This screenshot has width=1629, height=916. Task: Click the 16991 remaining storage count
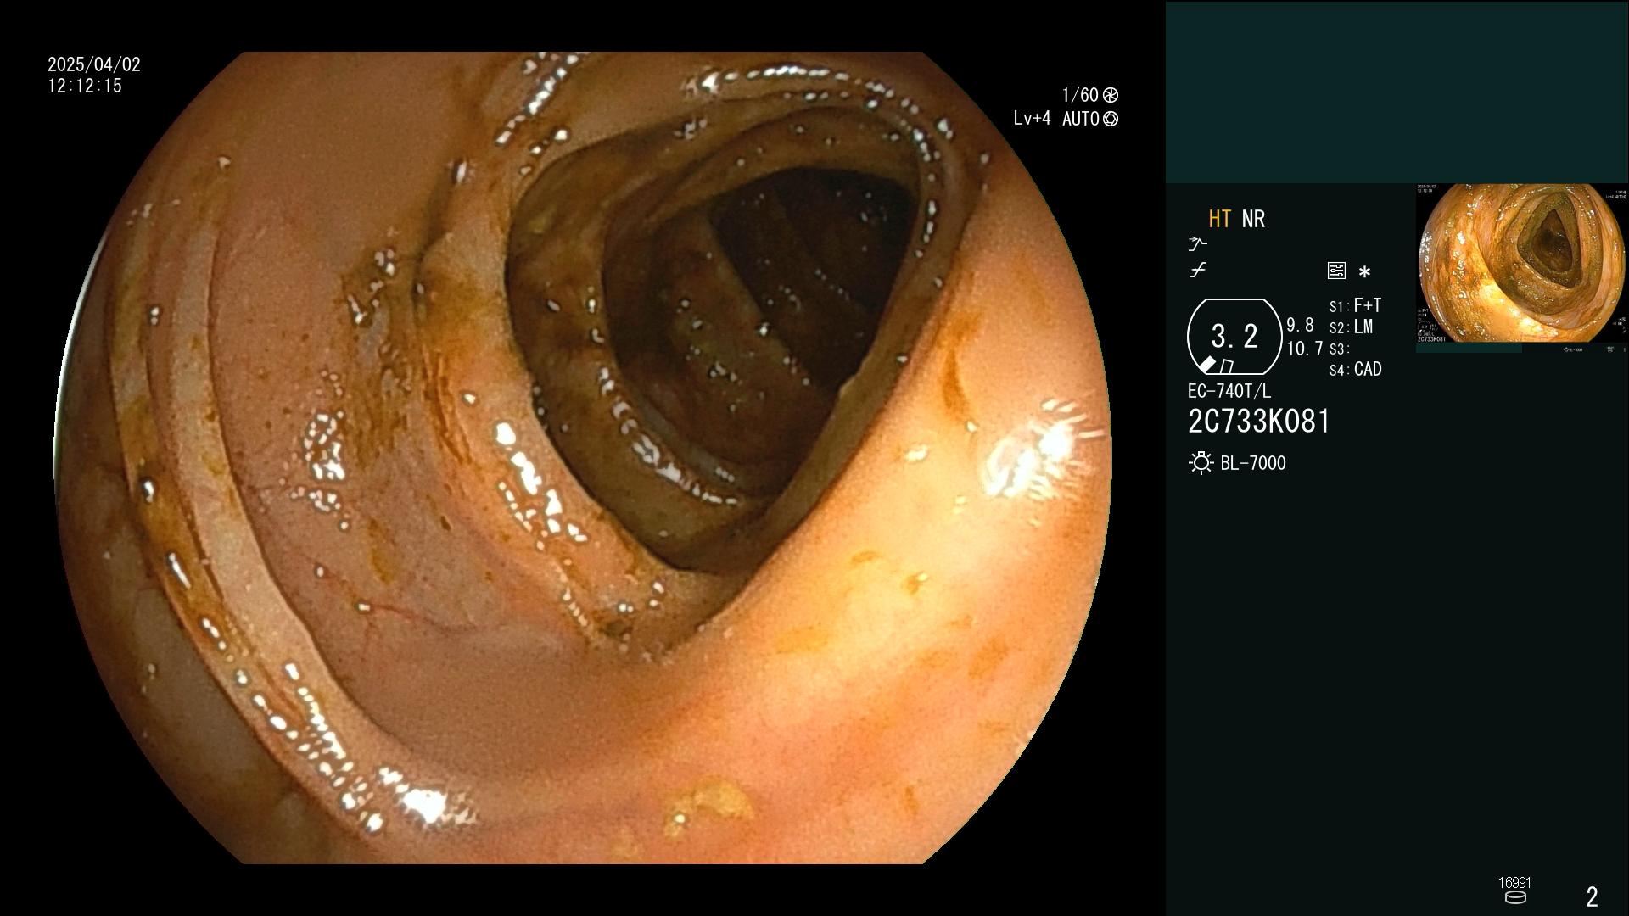coord(1514,883)
